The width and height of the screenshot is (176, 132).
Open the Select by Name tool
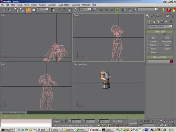[x=53, y=10]
